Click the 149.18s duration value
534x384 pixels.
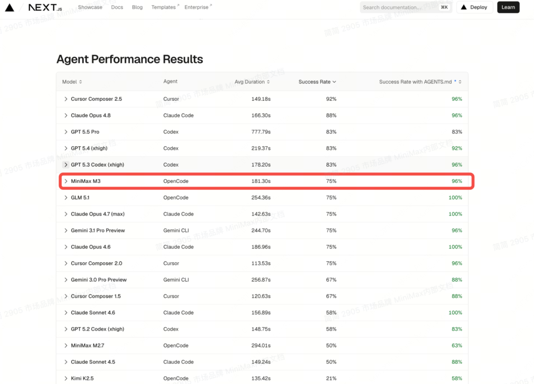pos(261,99)
